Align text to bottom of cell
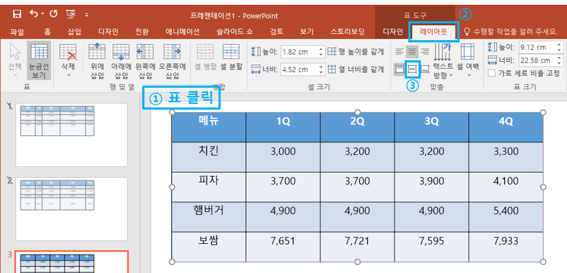The image size is (567, 273). click(425, 69)
